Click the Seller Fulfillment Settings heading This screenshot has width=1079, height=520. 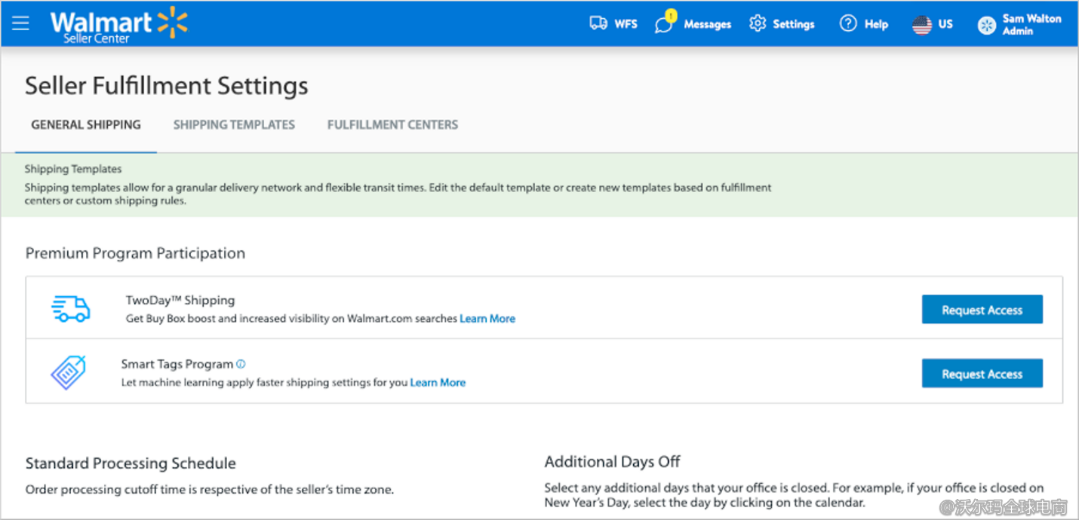pos(167,86)
